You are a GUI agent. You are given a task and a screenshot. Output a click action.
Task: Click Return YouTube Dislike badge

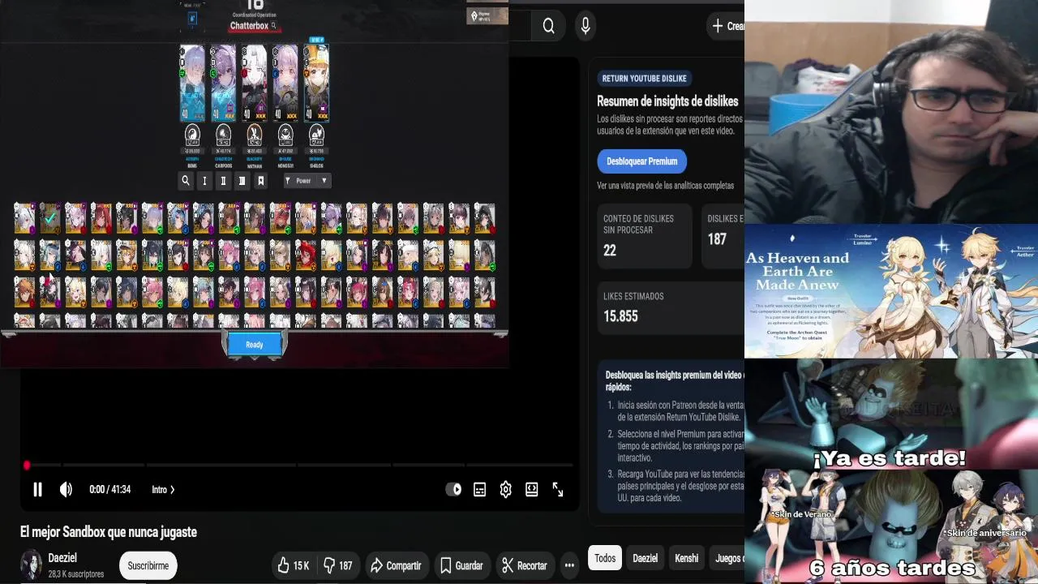[645, 79]
